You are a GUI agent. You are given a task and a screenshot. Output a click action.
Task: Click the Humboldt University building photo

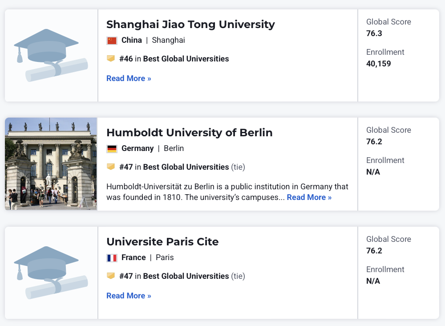51,164
